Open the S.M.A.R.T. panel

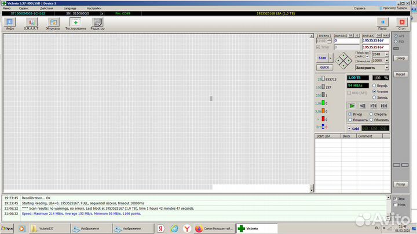[x=31, y=23]
